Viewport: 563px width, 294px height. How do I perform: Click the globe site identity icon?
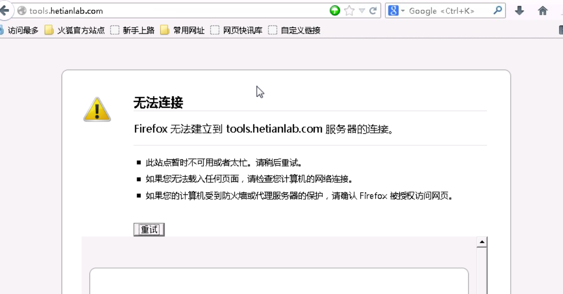coord(22,11)
